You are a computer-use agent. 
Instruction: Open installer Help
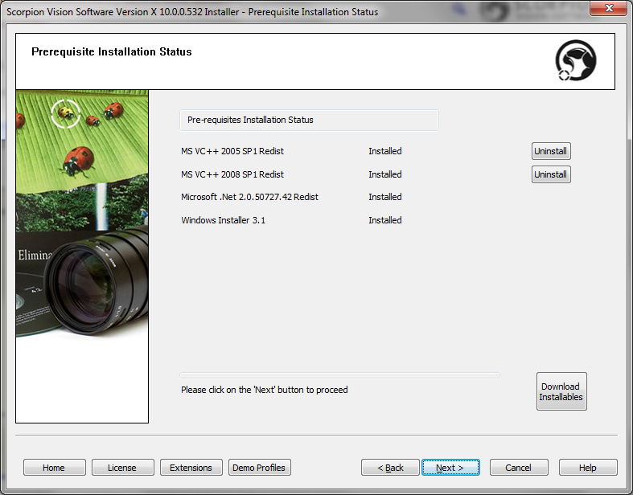tap(588, 468)
